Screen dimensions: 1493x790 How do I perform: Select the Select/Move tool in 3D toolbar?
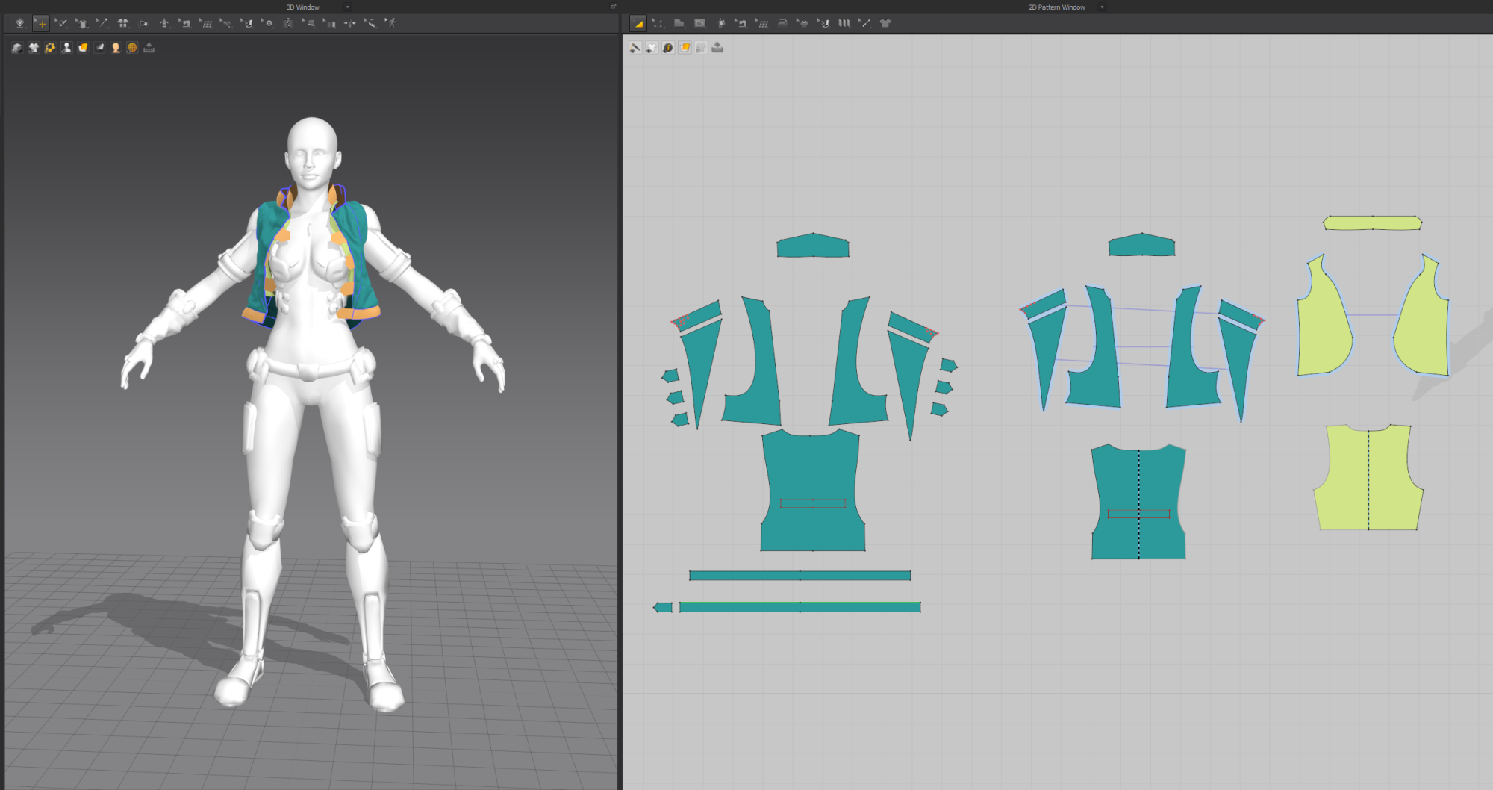pyautogui.click(x=41, y=24)
